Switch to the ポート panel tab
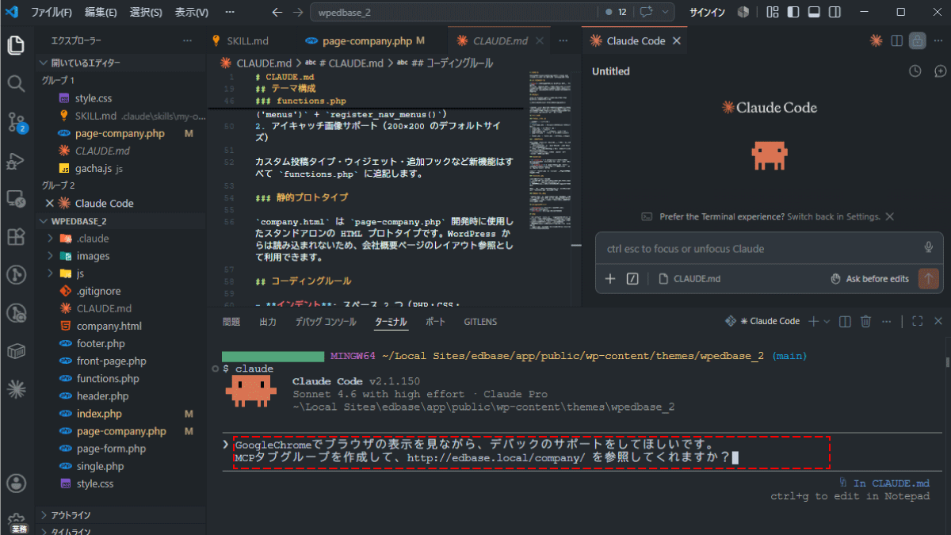The height and width of the screenshot is (535, 951). click(435, 322)
